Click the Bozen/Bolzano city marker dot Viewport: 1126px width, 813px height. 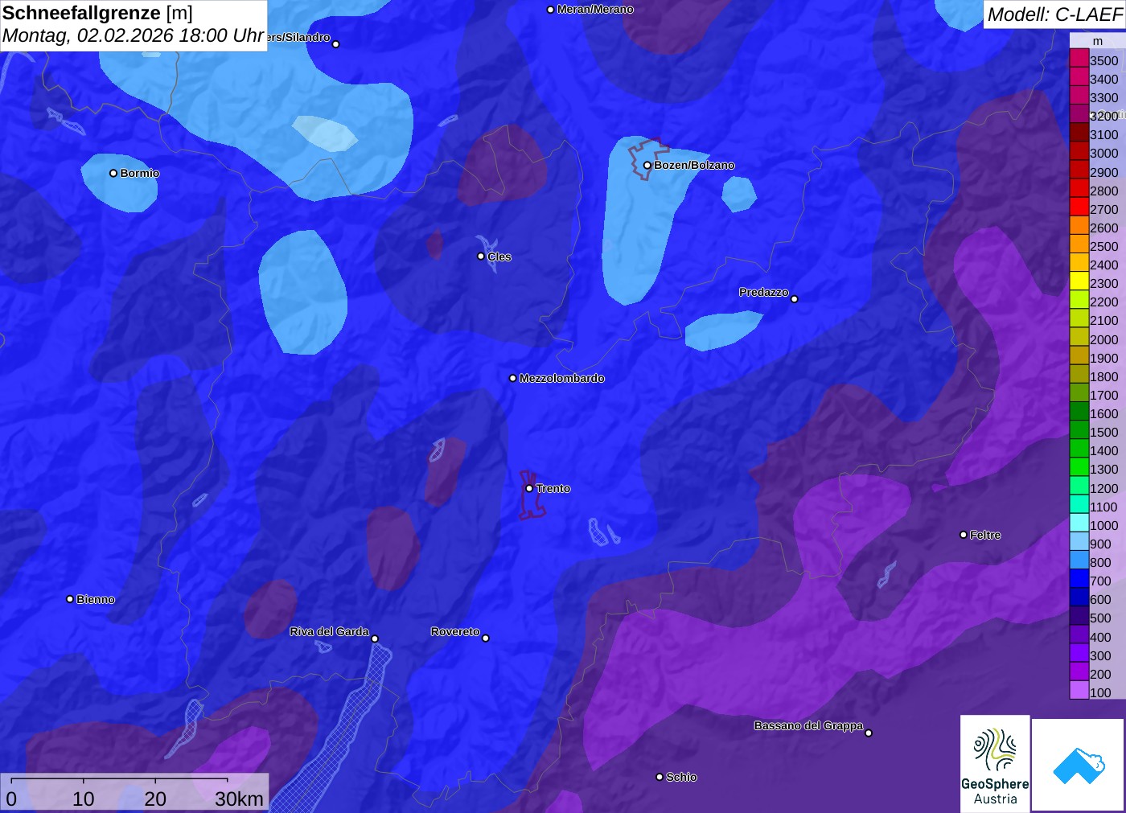(x=647, y=166)
